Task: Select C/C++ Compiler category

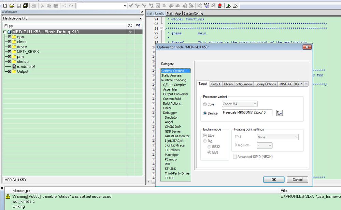Action: click(174, 85)
